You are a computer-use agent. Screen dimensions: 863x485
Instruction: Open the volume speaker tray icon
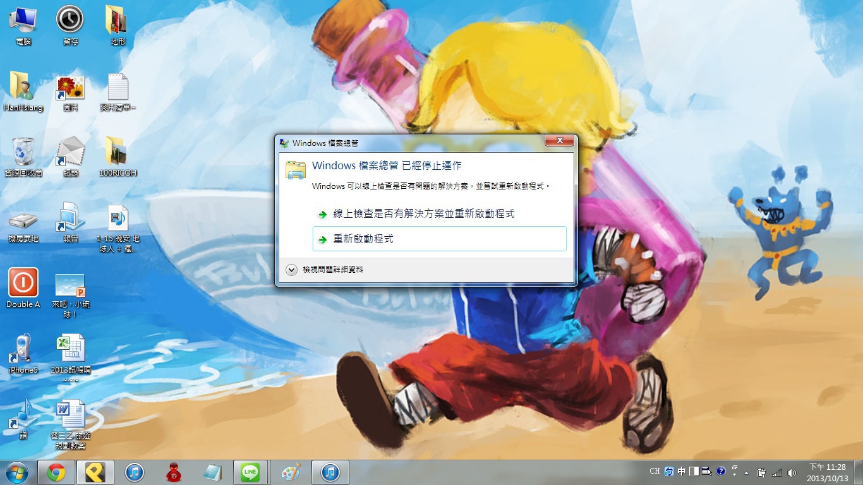pos(792,472)
